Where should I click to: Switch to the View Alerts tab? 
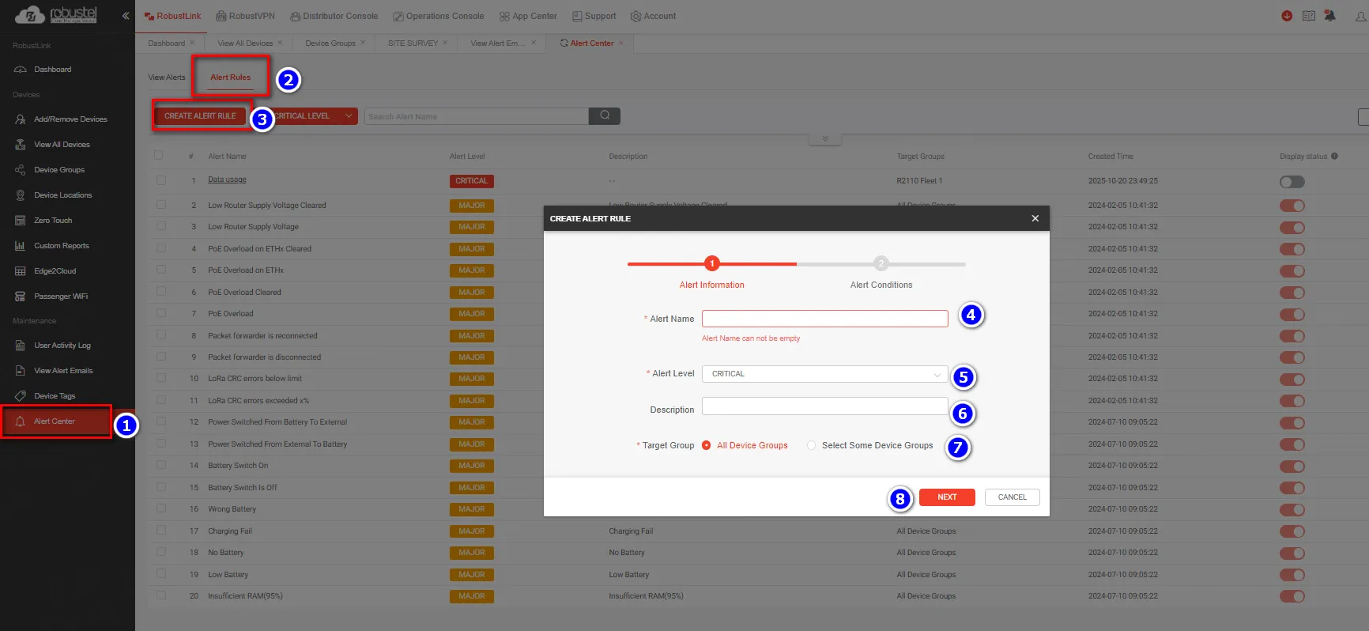coord(167,77)
